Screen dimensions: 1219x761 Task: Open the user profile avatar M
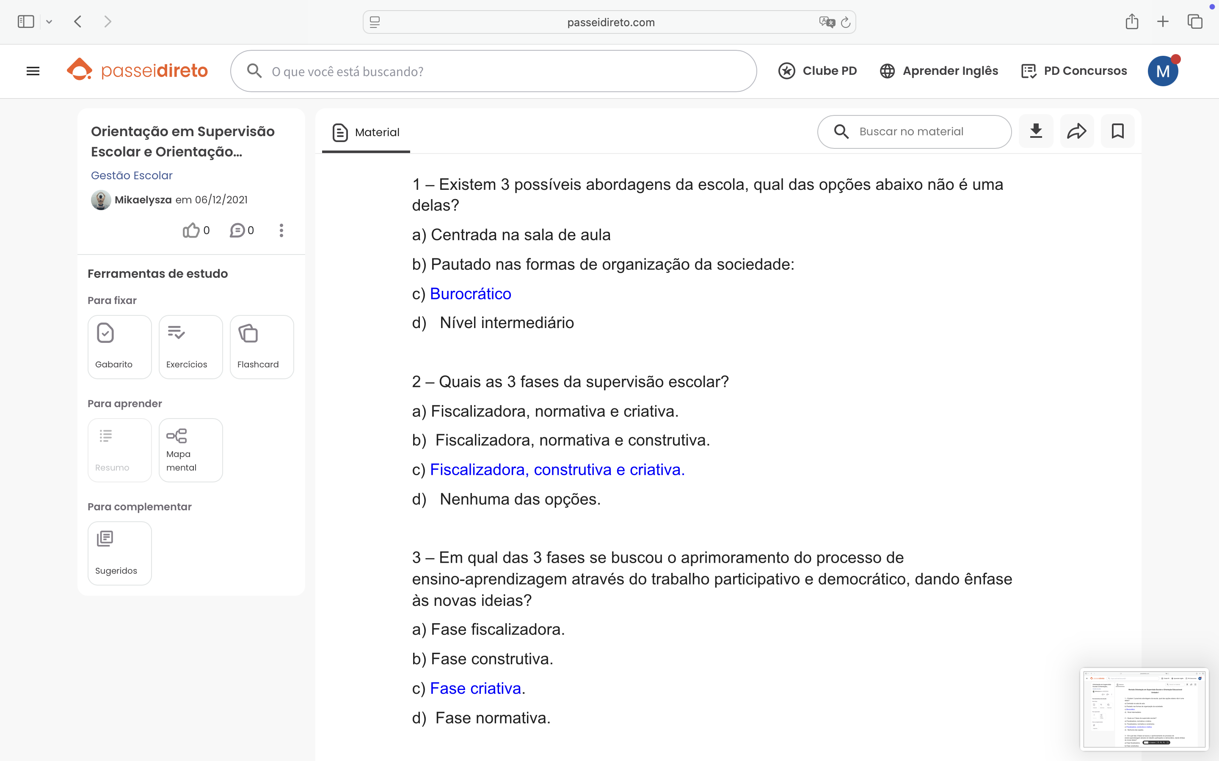(x=1162, y=71)
